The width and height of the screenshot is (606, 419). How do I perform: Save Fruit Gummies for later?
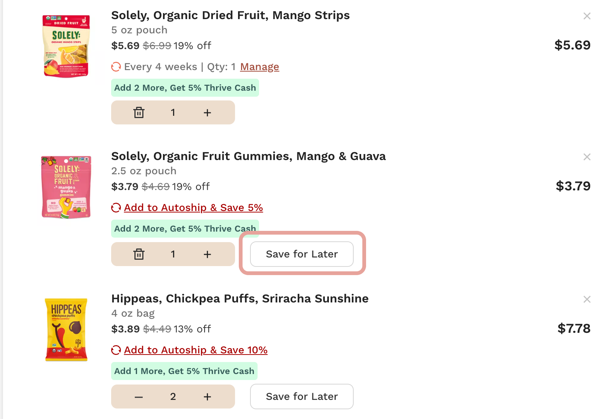(301, 254)
